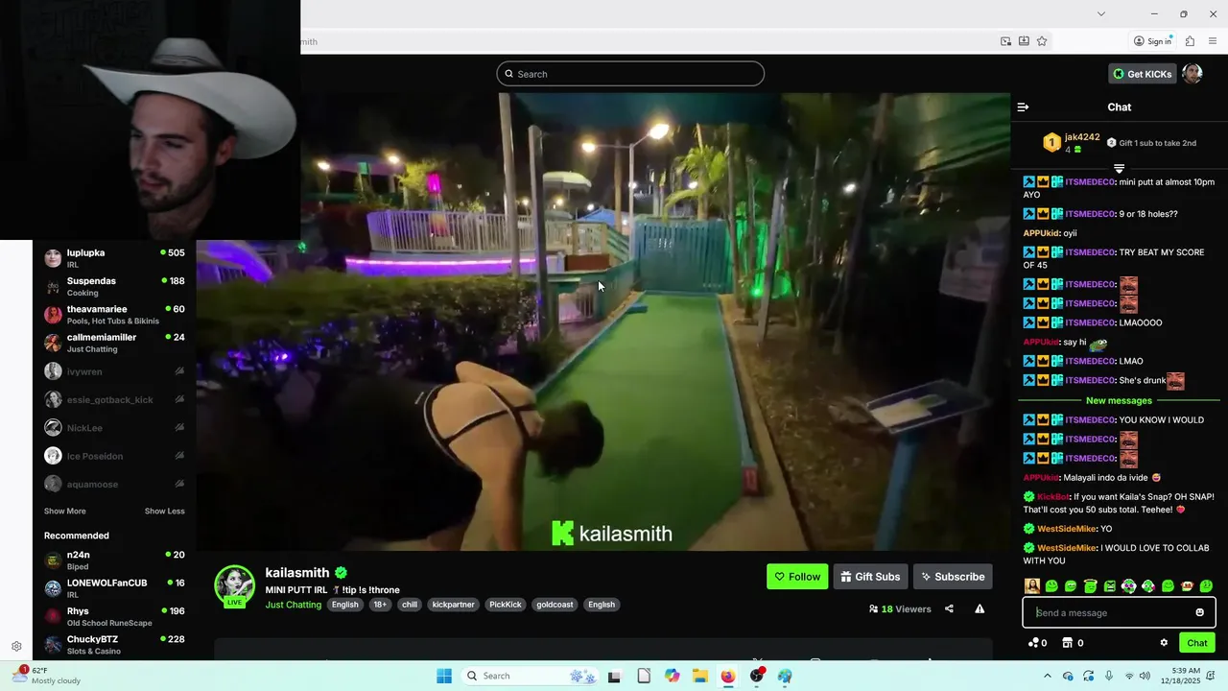The image size is (1228, 691).
Task: Select the 18+ tag
Action: (380, 605)
